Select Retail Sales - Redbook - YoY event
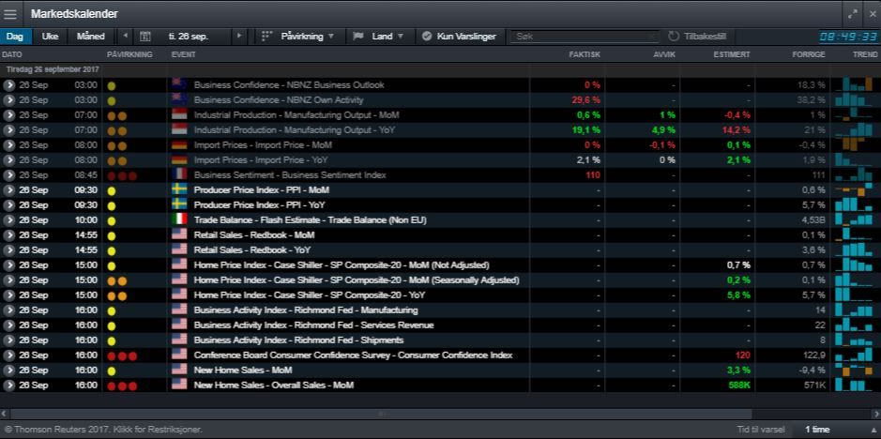The height and width of the screenshot is (439, 881). pyautogui.click(x=252, y=250)
